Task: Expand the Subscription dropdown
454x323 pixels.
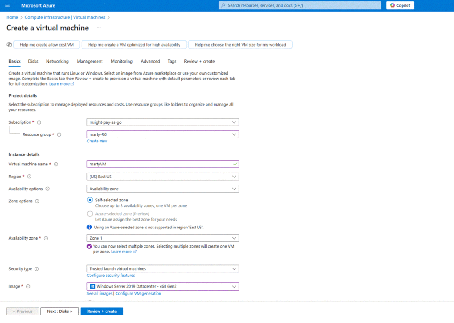Action: [163, 122]
